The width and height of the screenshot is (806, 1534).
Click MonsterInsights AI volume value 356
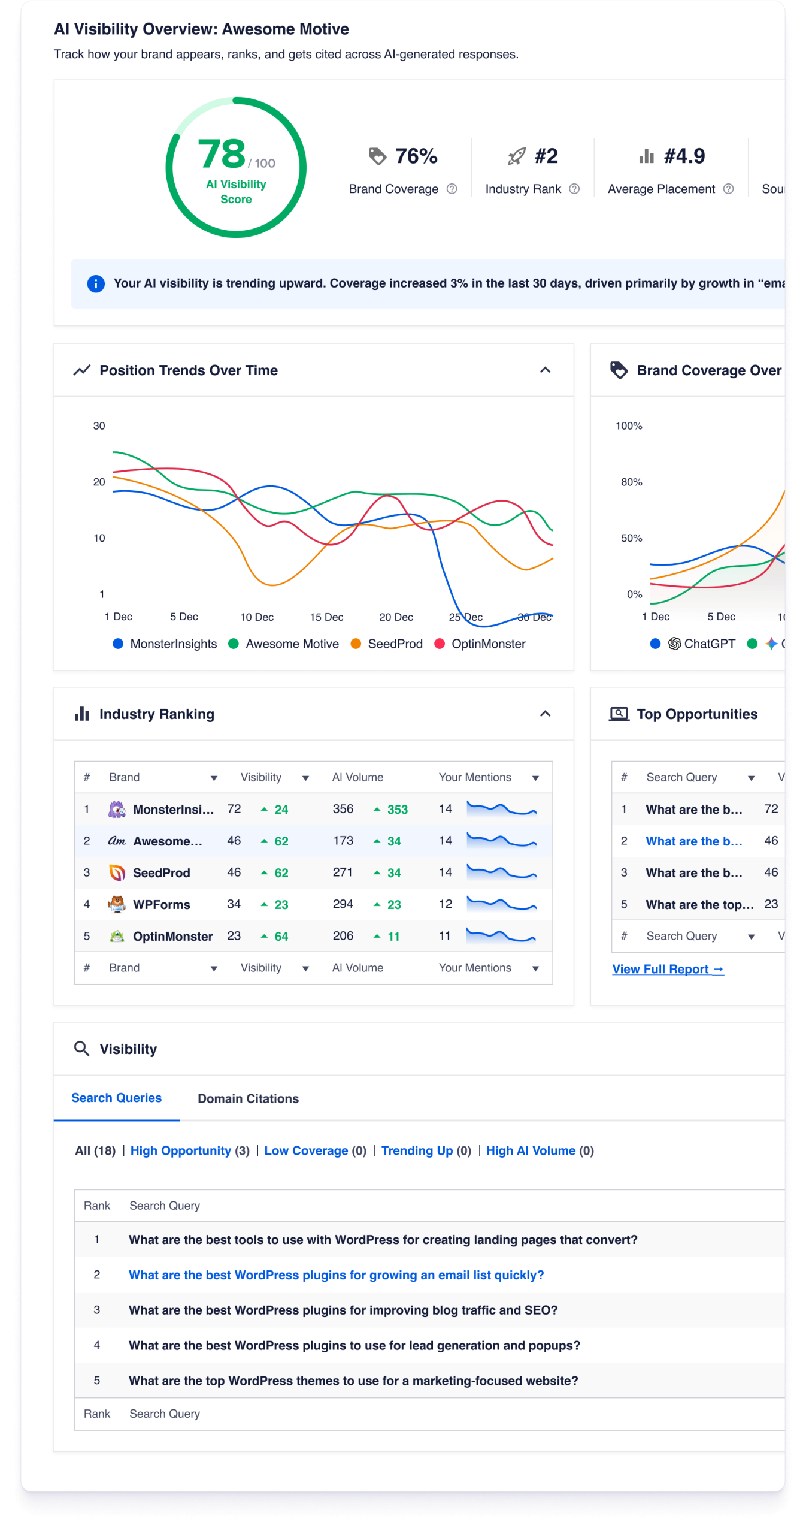point(343,809)
